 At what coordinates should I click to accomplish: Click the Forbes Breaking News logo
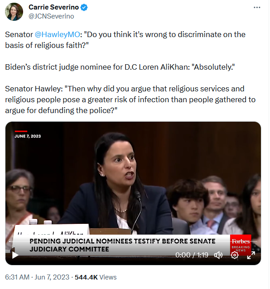(241, 245)
